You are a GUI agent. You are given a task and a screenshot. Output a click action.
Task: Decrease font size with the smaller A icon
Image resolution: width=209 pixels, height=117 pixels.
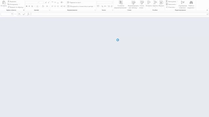click(x=49, y=2)
